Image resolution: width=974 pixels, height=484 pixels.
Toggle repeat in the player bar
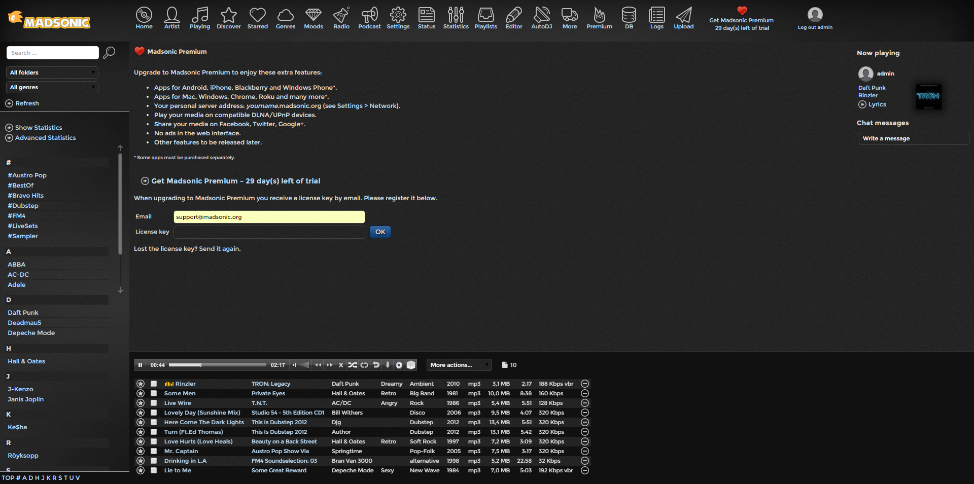tap(364, 365)
